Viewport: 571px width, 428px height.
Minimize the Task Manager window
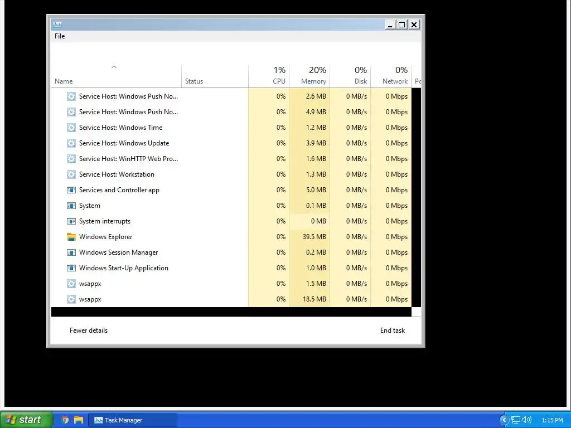390,25
